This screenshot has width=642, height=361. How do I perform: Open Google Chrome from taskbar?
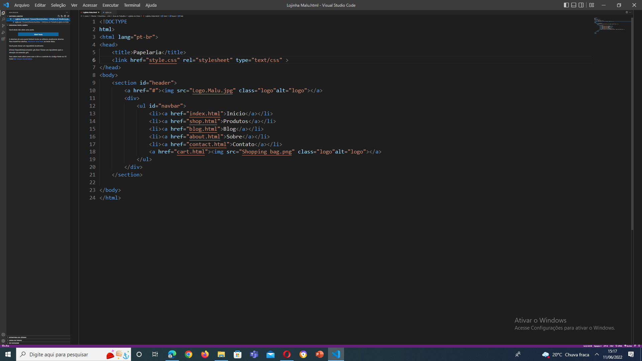click(189, 354)
